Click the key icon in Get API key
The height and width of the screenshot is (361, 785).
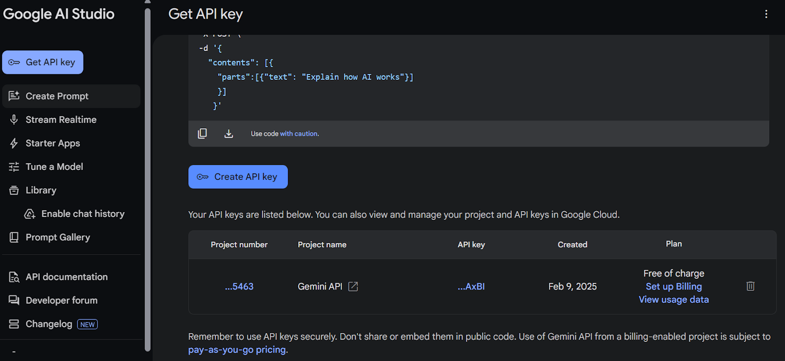click(x=14, y=62)
